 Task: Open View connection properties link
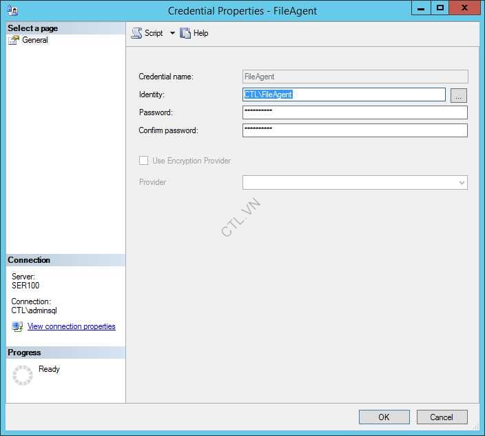[71, 326]
